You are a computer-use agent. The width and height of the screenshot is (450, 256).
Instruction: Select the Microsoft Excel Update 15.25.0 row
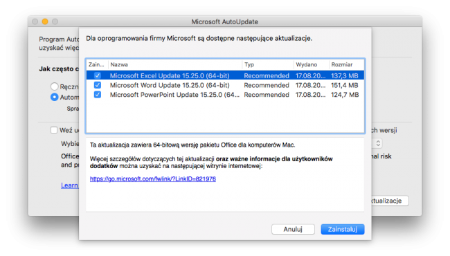pyautogui.click(x=225, y=75)
